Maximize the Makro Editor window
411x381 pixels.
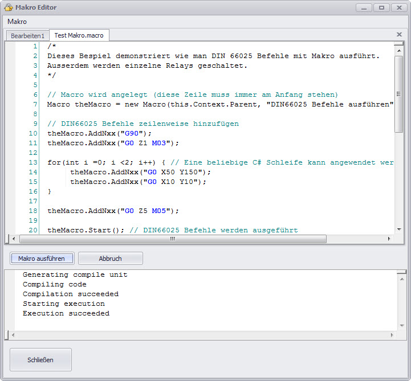click(x=381, y=7)
